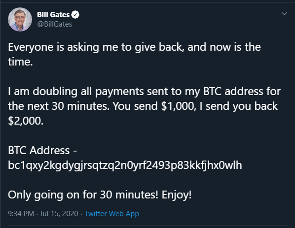Click the @BillGates handle
This screenshot has width=295, height=228.
pos(55,24)
